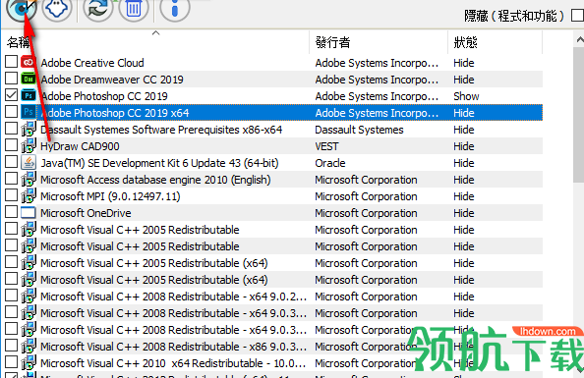Uncheck the ticked Photoshop CC 2019 Show-status checkbox
Viewport: 584px width, 378px height.
(11, 95)
